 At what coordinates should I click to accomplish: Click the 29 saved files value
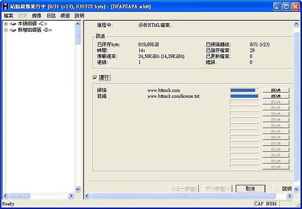click(252, 50)
